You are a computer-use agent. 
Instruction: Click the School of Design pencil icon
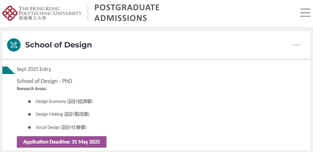[14, 45]
